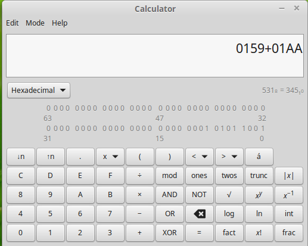This screenshot has width=308, height=246.
Task: Open the Edit menu
Action: coord(13,23)
